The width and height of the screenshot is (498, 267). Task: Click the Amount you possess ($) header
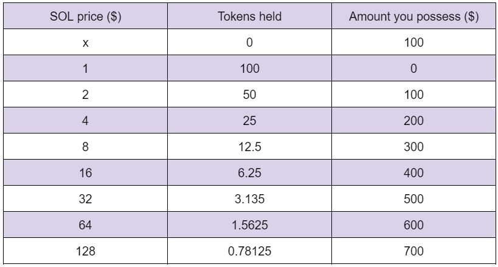pos(413,16)
